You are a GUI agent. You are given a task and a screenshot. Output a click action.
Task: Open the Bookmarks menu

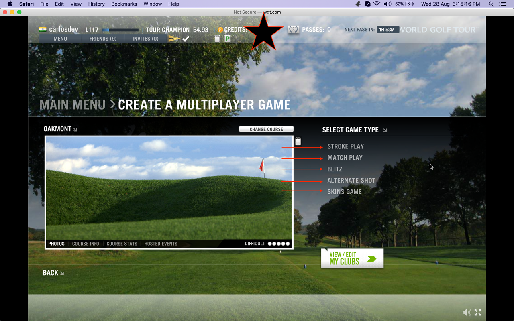click(x=124, y=4)
